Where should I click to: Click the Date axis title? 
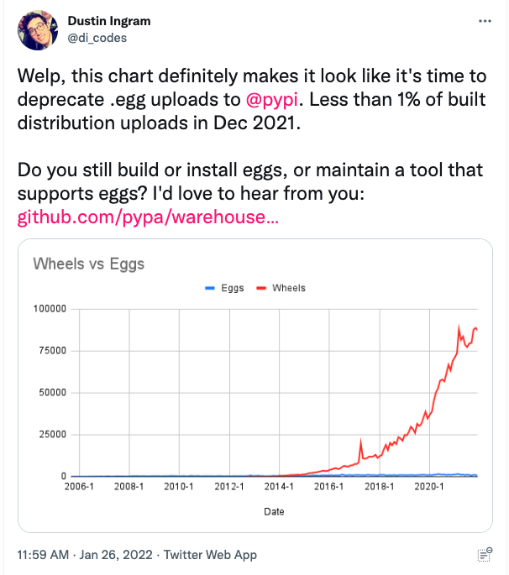point(273,511)
